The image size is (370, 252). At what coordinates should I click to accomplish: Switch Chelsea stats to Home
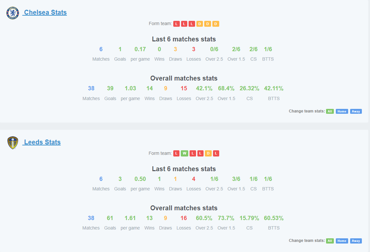(x=342, y=111)
